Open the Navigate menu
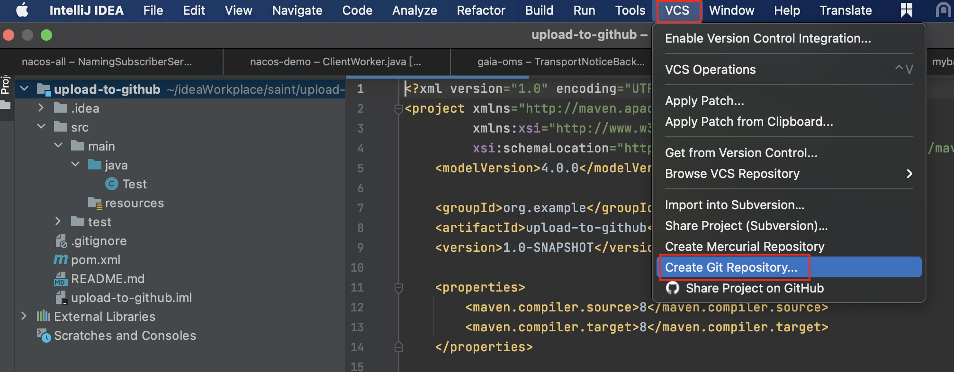The image size is (954, 372). pyautogui.click(x=297, y=10)
